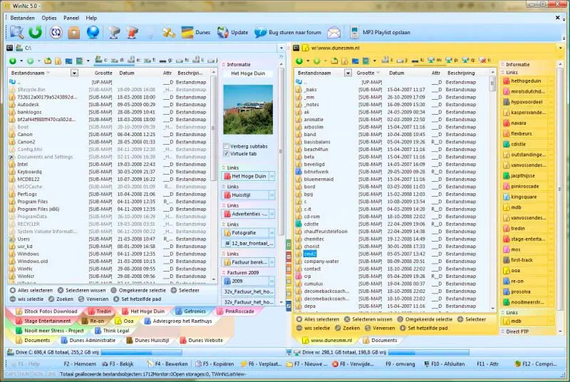This screenshot has width=570, height=382.
Task: Collapse the Facturen 2009 sidebar section
Action: pyautogui.click(x=224, y=272)
